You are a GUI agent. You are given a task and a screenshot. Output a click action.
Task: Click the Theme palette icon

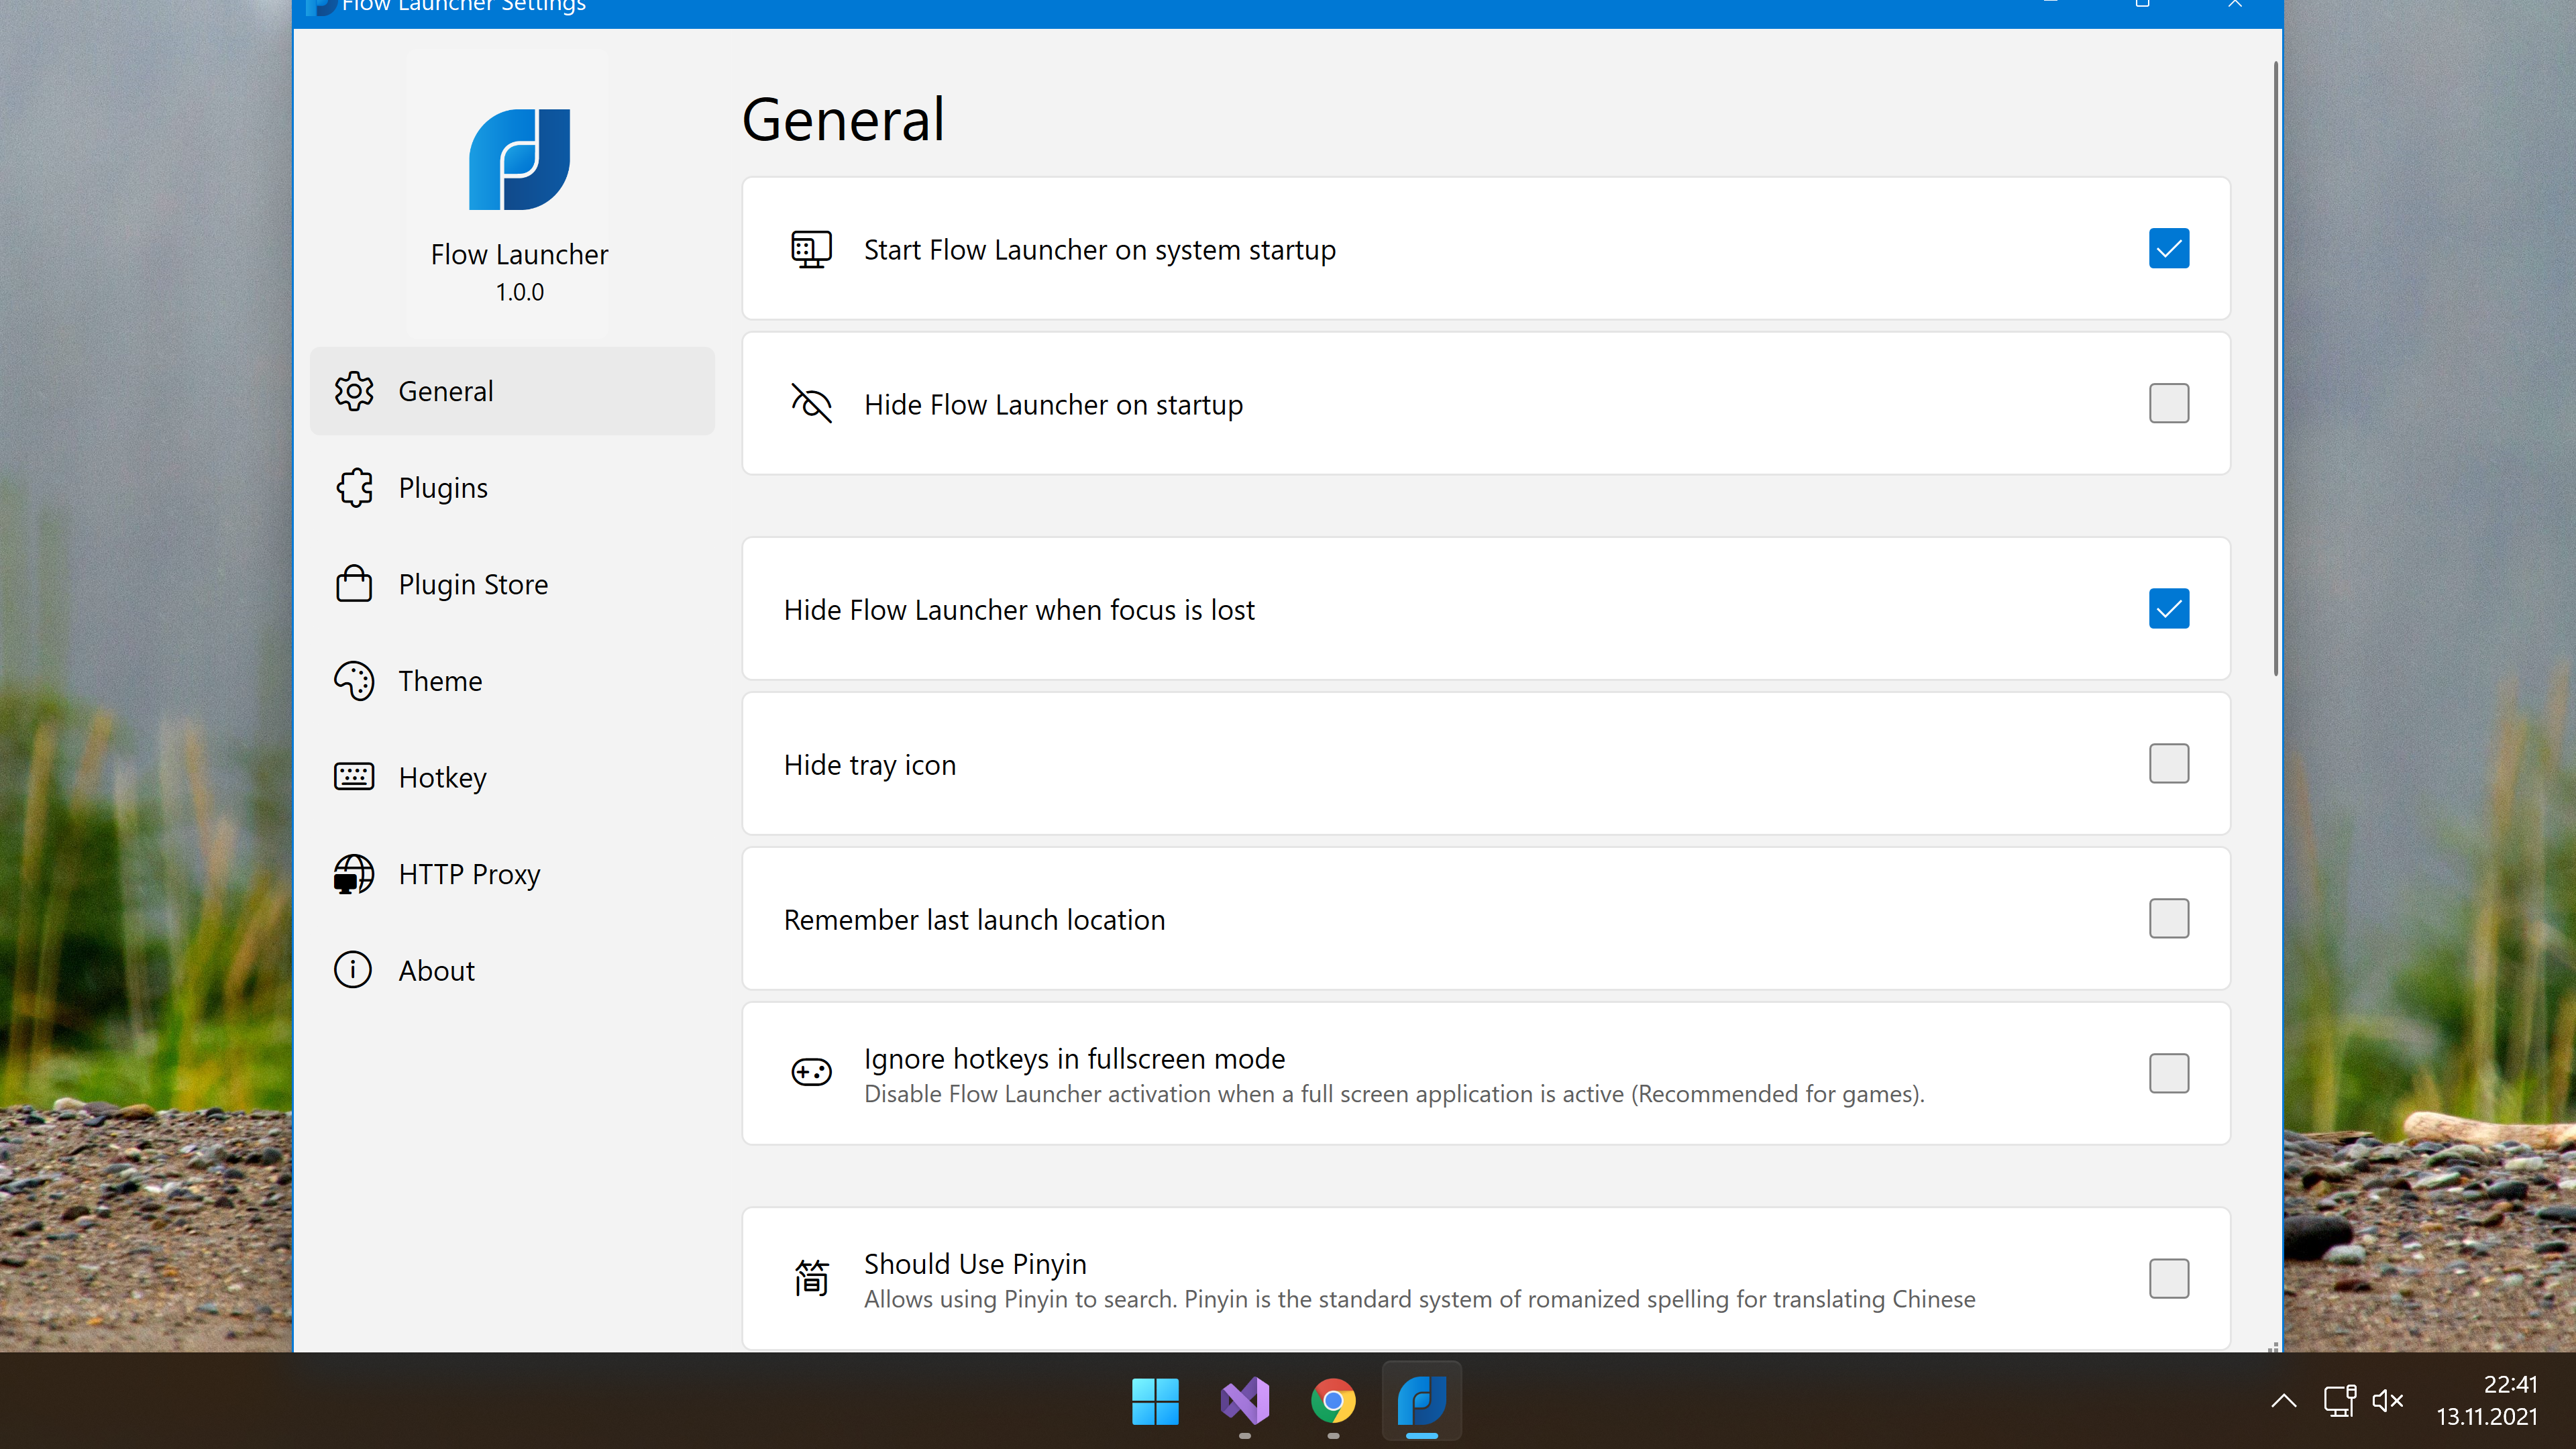point(354,681)
